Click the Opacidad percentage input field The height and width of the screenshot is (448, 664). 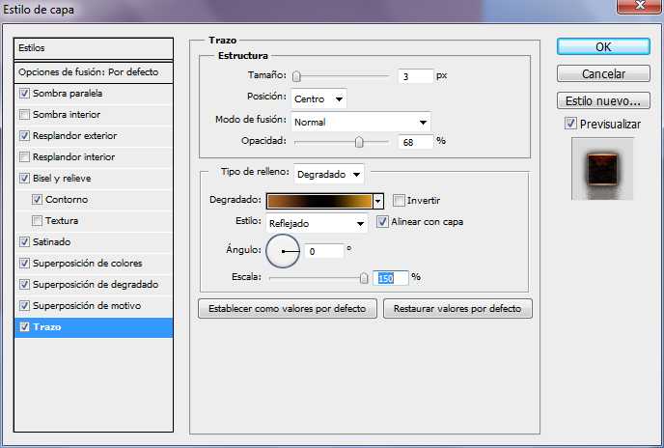416,142
